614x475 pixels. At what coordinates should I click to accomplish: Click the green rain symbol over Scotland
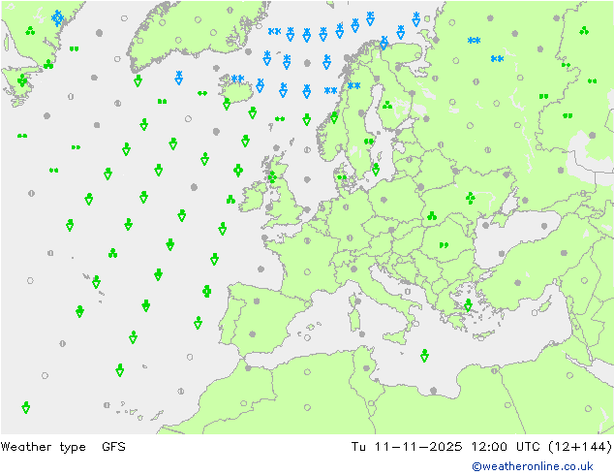(272, 177)
